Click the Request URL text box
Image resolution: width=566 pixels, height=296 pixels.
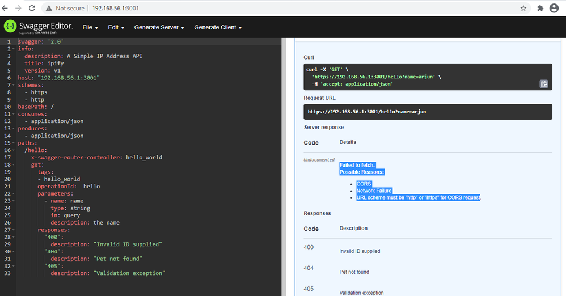428,112
